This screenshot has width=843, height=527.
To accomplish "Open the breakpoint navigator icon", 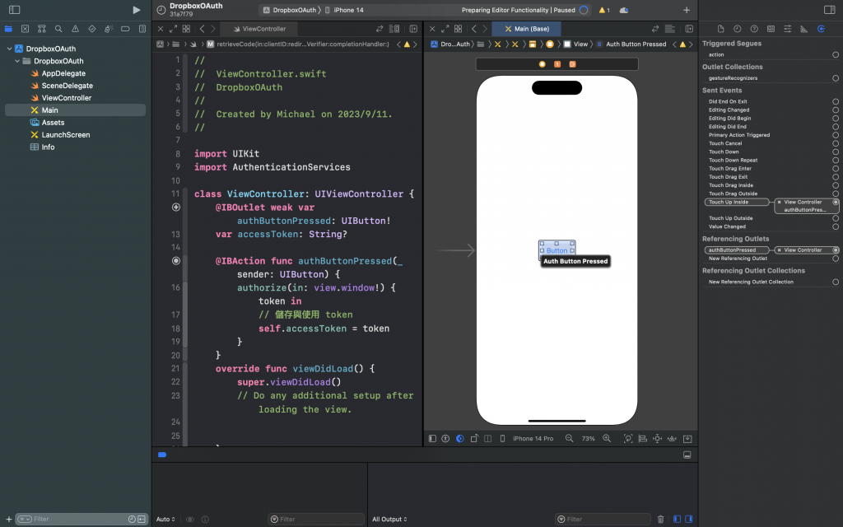I will pyautogui.click(x=125, y=29).
